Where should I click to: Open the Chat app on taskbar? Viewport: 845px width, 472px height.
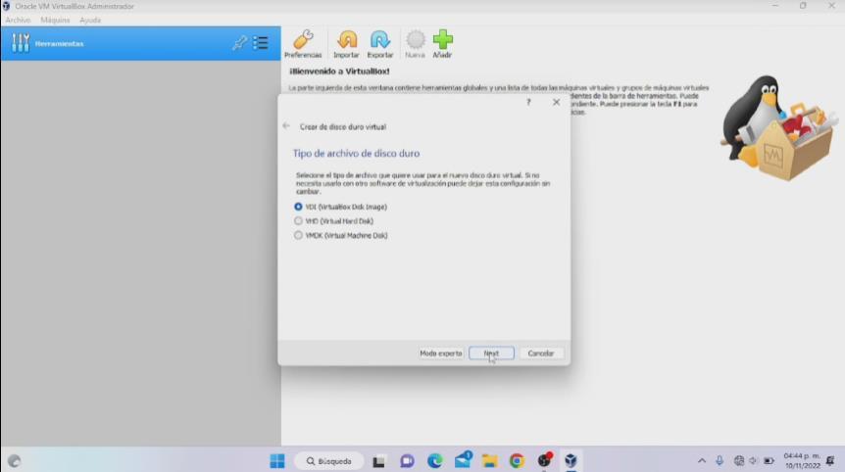tap(407, 461)
